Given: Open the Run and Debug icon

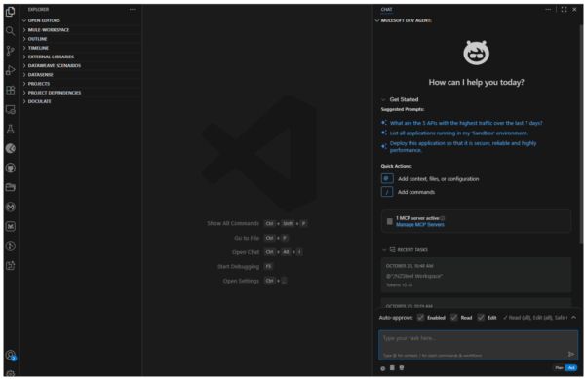Looking at the screenshot, I should [x=11, y=70].
